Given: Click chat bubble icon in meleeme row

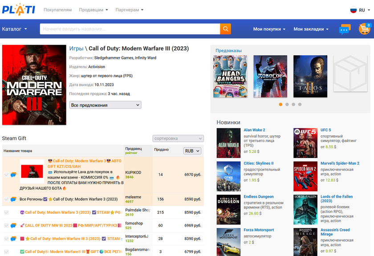Looking at the screenshot, I should (x=13, y=199).
